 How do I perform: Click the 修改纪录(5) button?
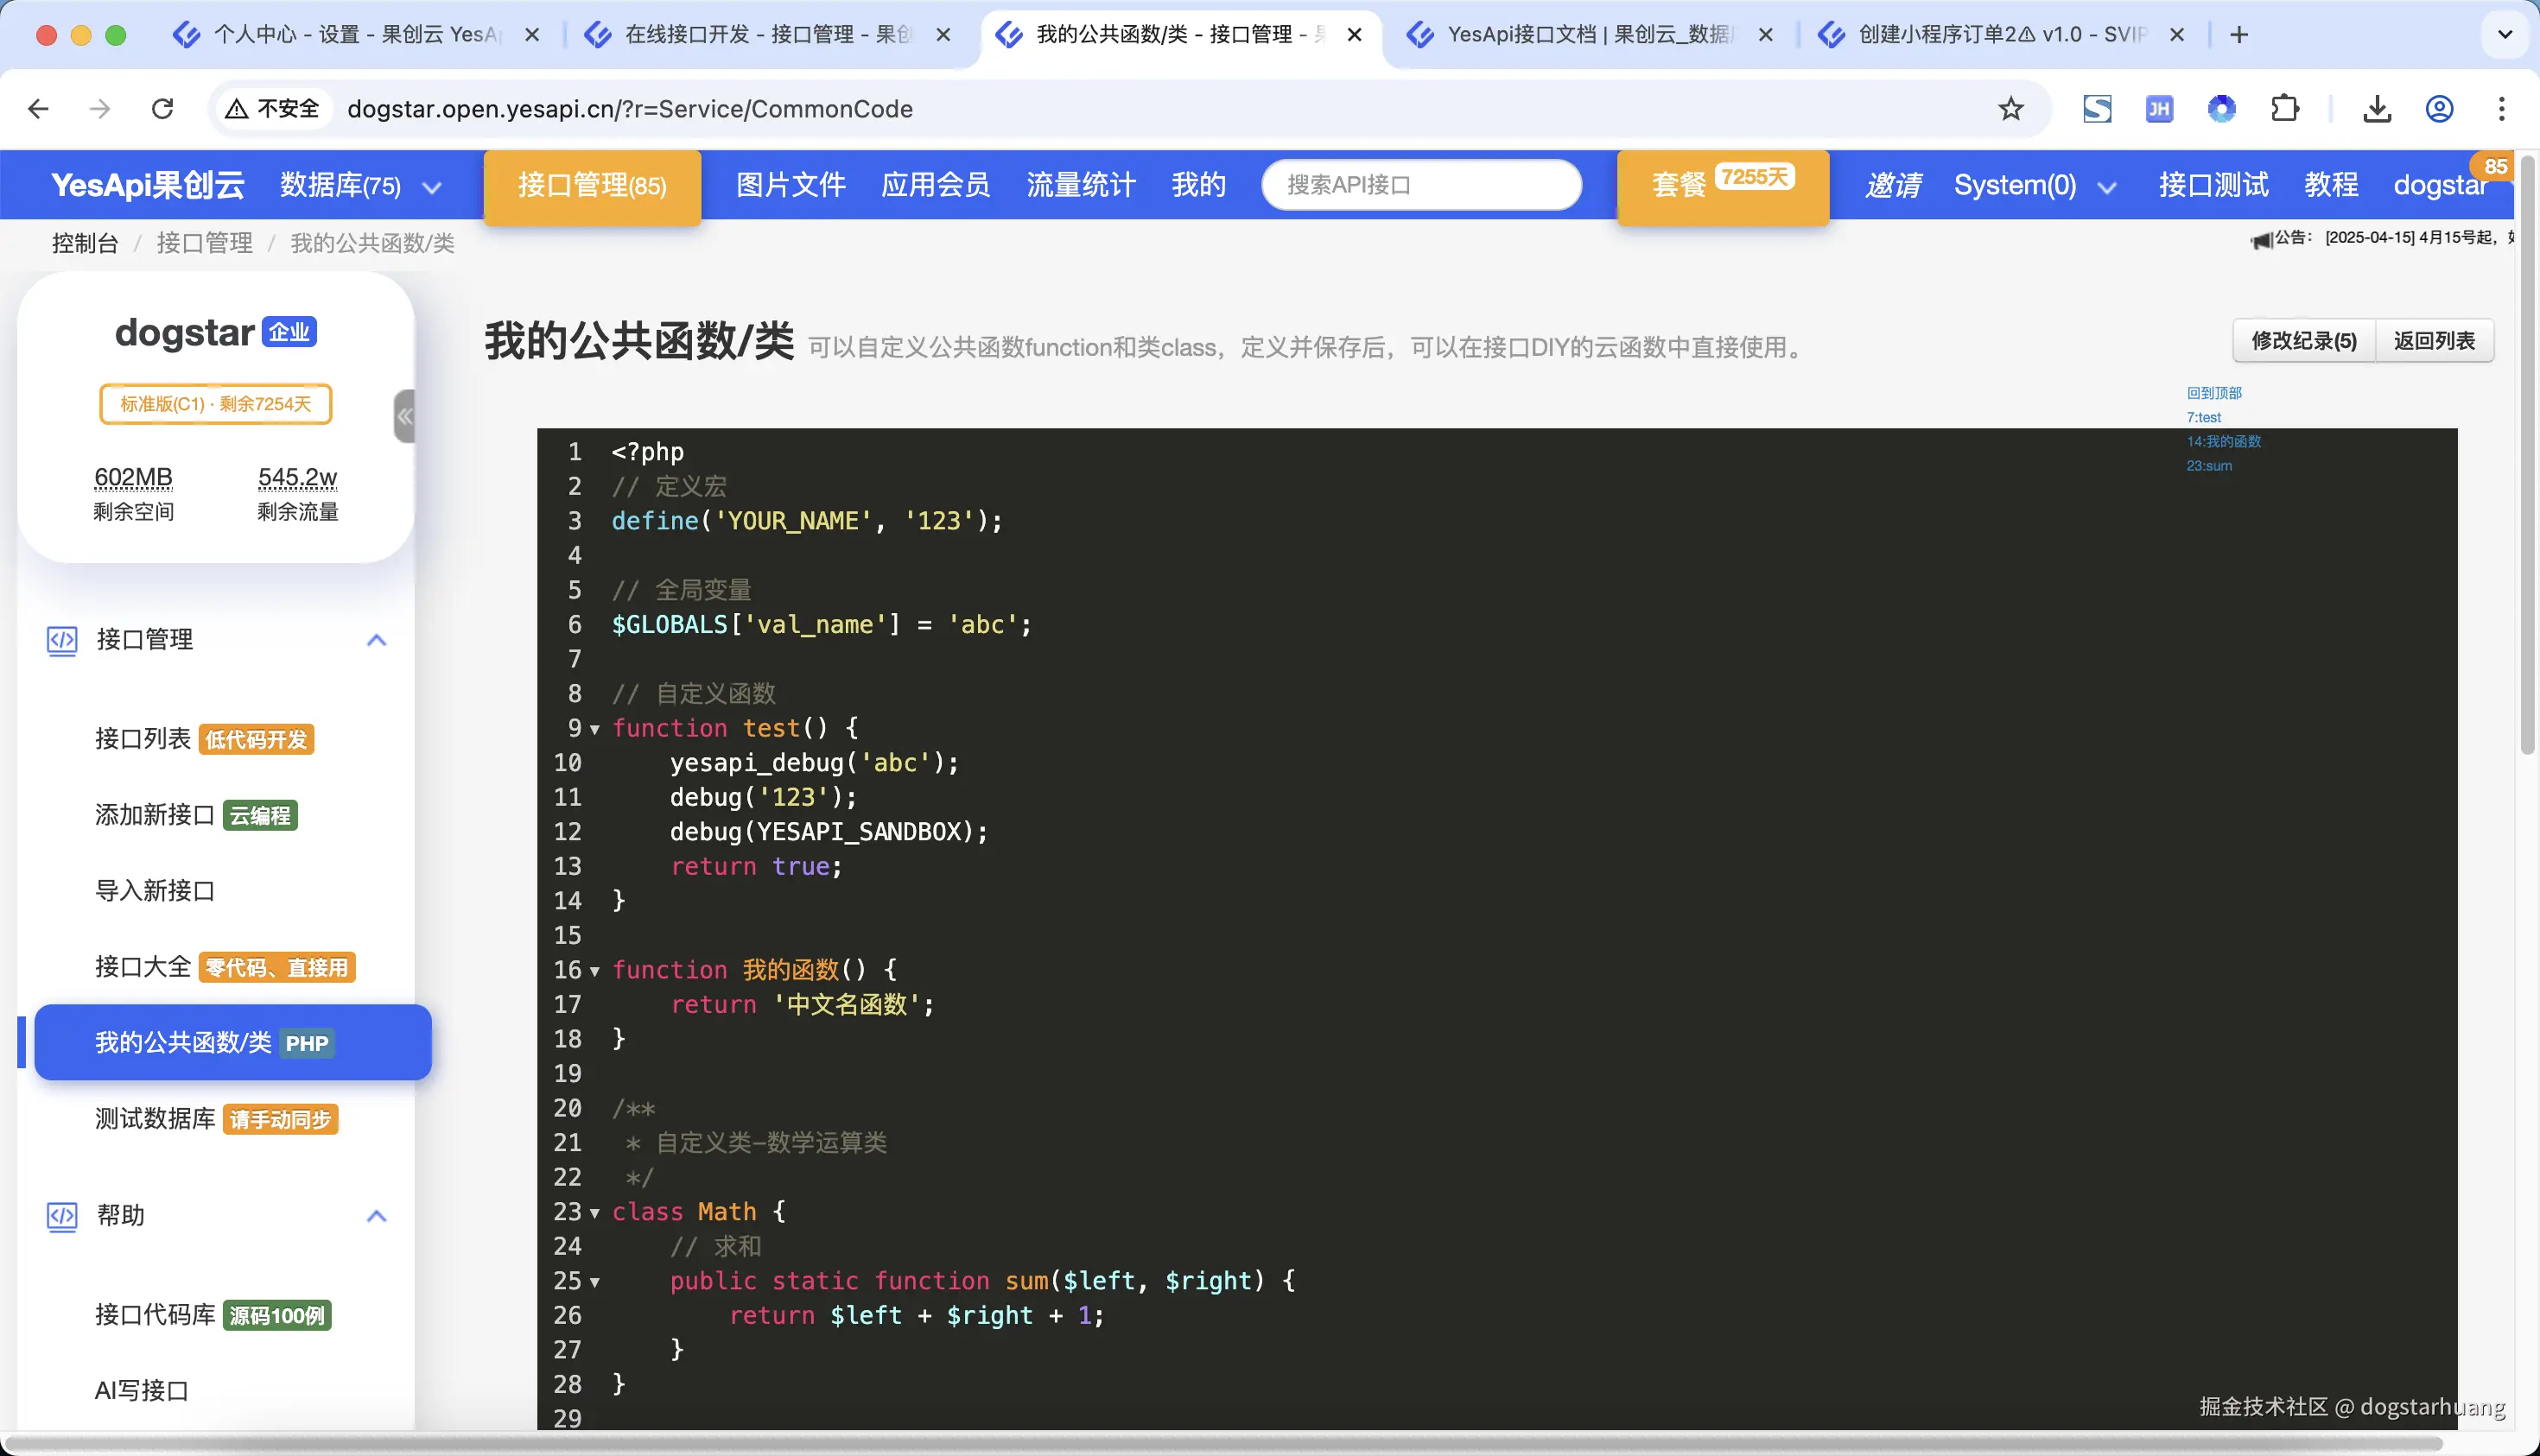pyautogui.click(x=2303, y=341)
